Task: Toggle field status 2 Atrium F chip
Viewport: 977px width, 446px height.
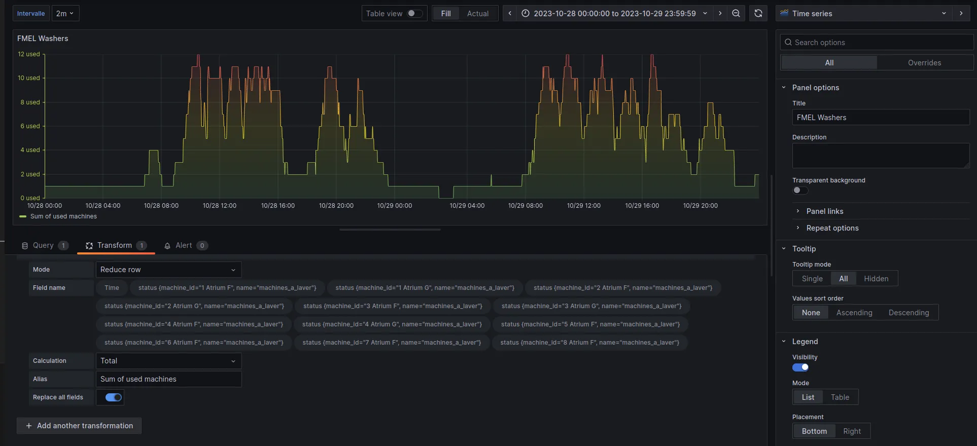Action: 623,288
